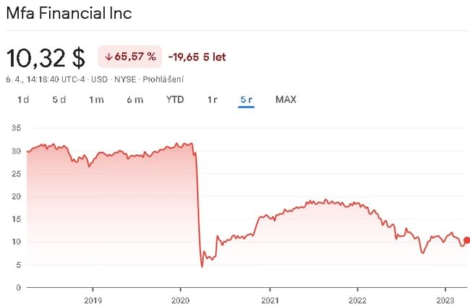This screenshot has width=470, height=306.
Task: Click the 65,57 % change badge
Action: point(129,56)
